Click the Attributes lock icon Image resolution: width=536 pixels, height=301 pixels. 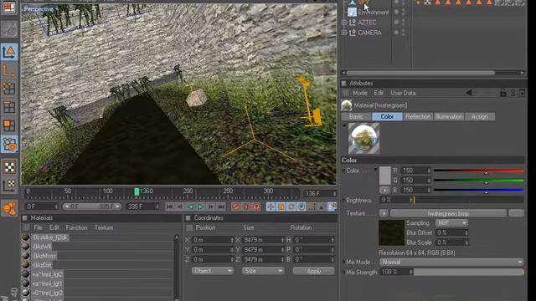pyautogui.click(x=502, y=93)
